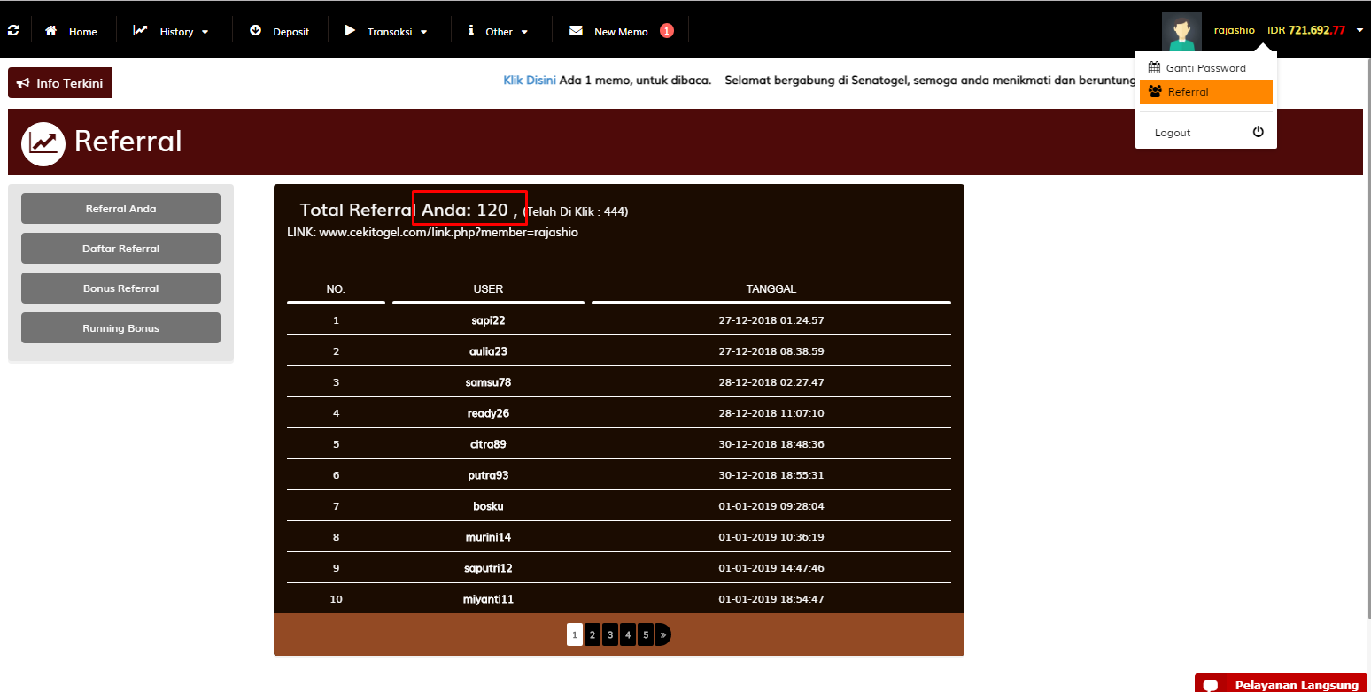Click the megaphone icon in Info Terkini
The width and height of the screenshot is (1371, 692).
(23, 83)
